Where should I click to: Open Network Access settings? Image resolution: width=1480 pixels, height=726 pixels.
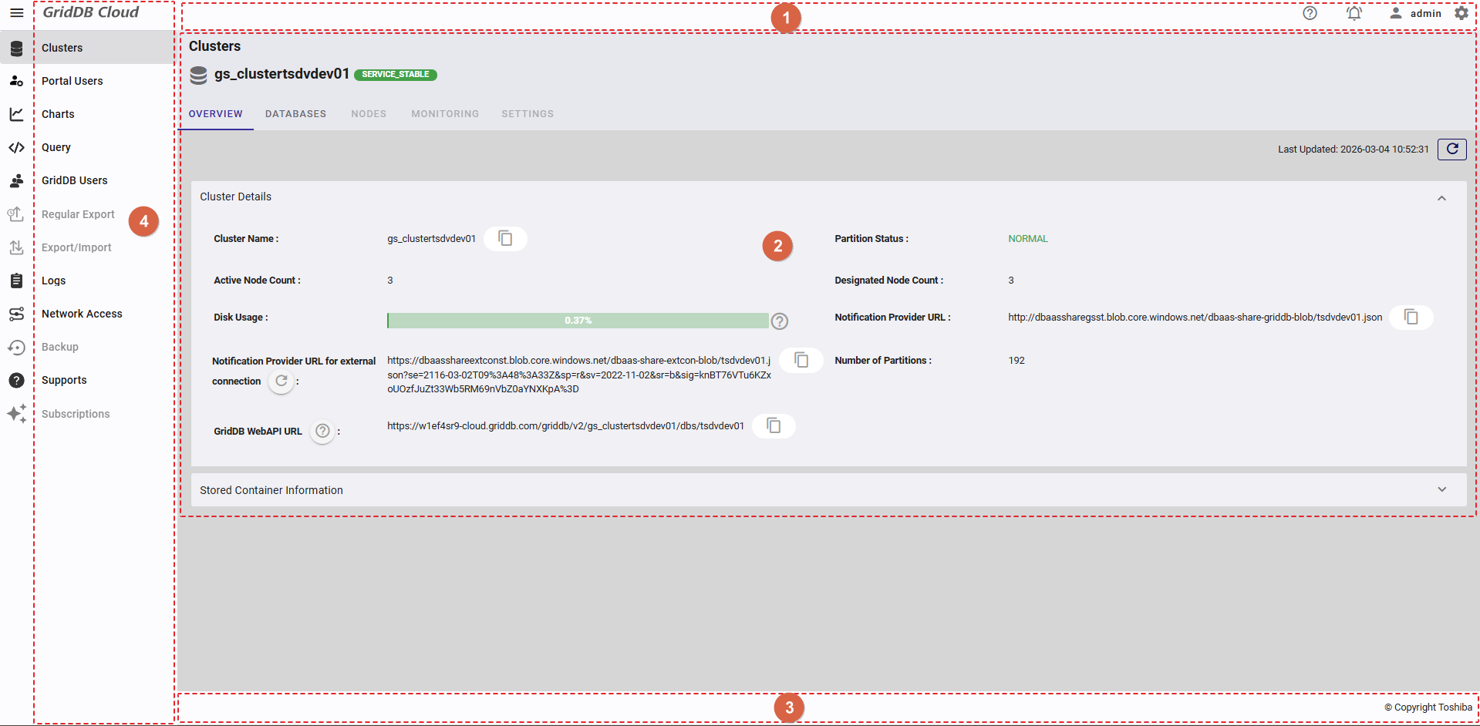pyautogui.click(x=82, y=314)
